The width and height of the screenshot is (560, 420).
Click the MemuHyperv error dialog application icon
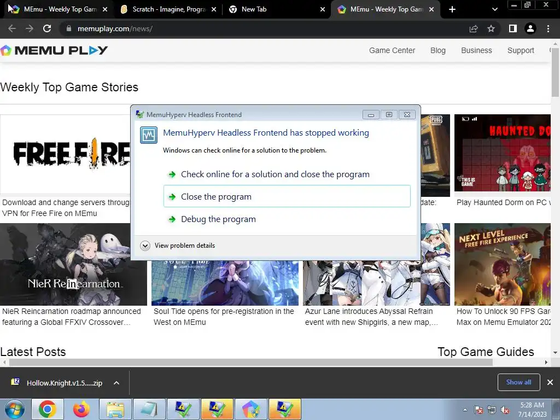pyautogui.click(x=149, y=136)
